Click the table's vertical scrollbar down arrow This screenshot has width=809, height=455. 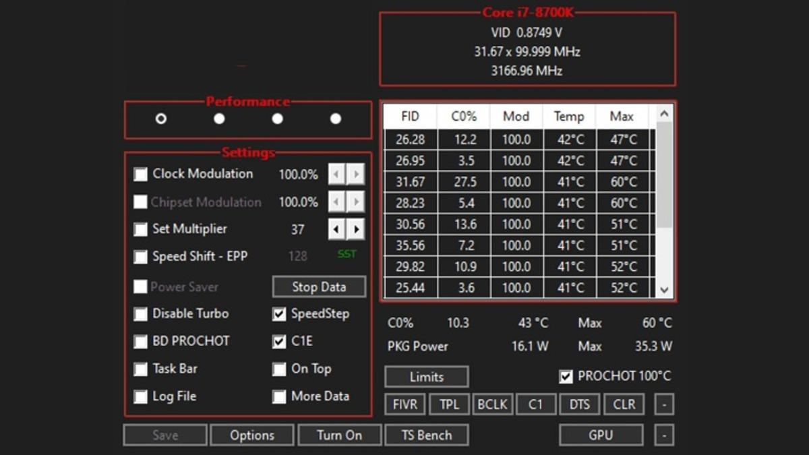[664, 290]
